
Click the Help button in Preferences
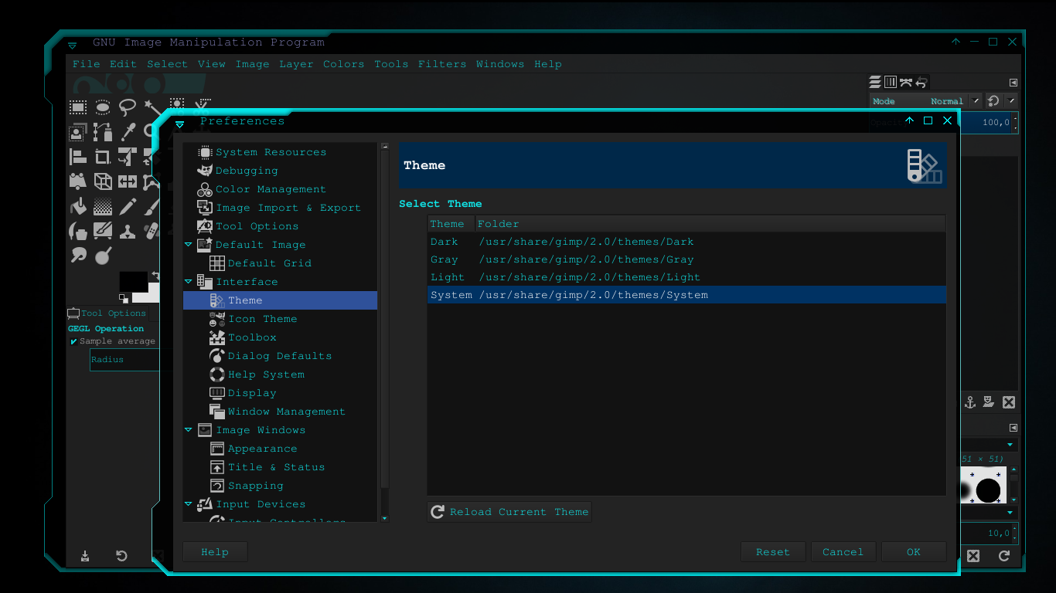coord(215,552)
